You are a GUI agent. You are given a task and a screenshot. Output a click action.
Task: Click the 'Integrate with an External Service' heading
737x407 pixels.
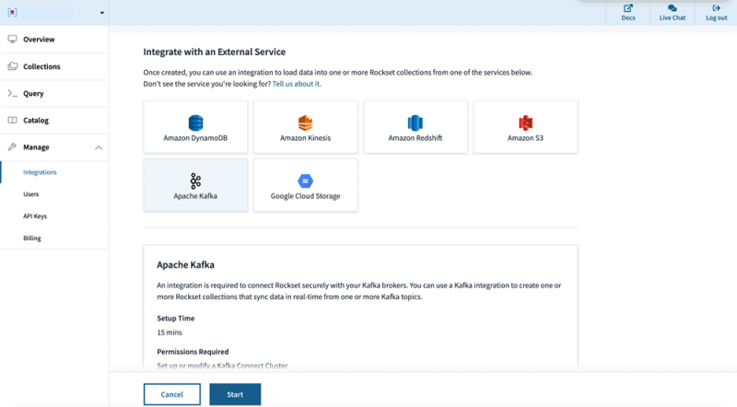(215, 52)
